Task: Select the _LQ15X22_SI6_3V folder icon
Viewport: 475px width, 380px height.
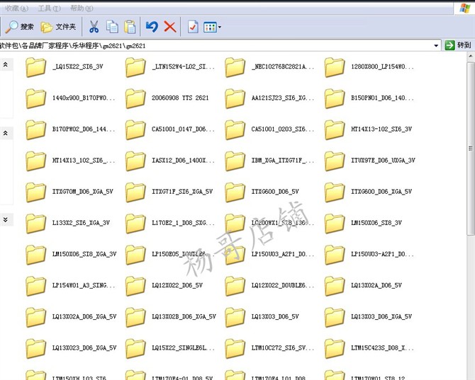Action: 35,67
